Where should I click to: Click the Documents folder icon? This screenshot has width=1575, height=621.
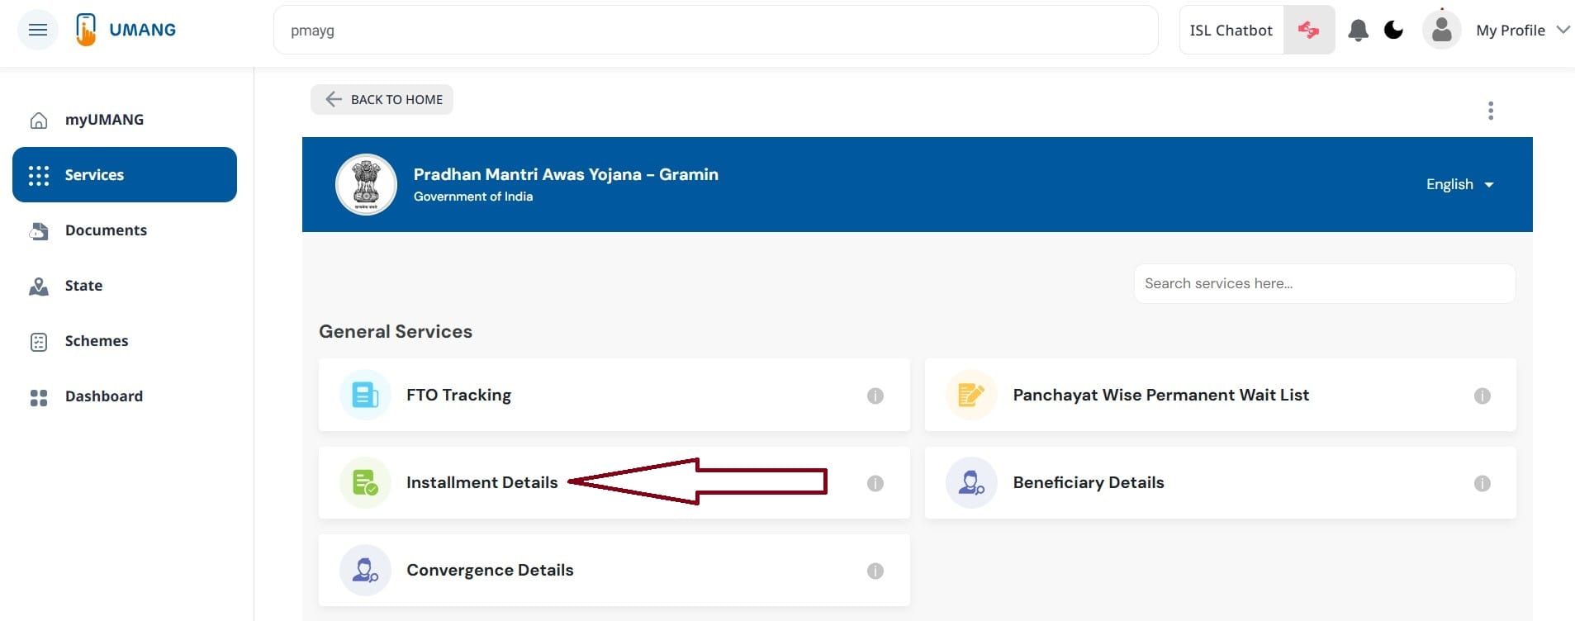tap(39, 231)
